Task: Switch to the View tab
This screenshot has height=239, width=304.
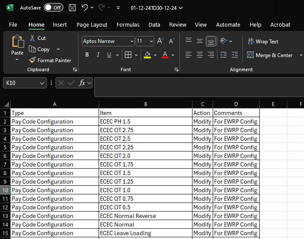Action: point(201,25)
